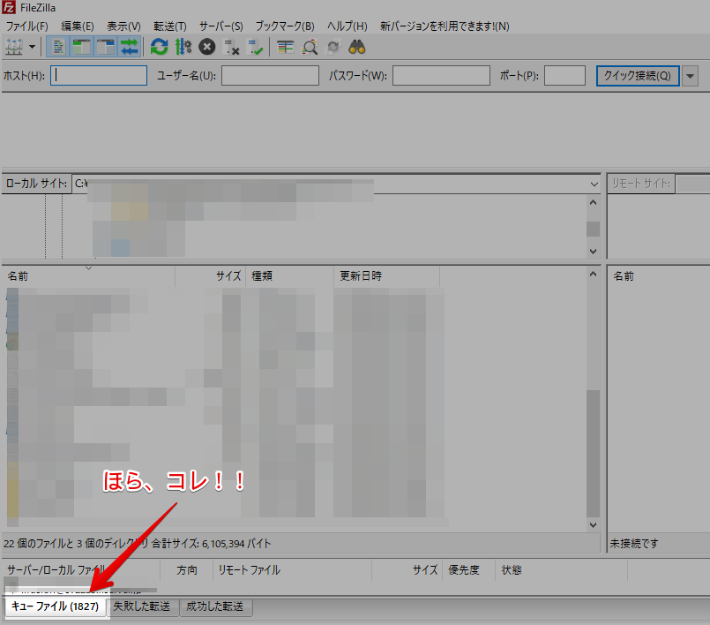
Task: Toggle processing of the transfer queue
Action: click(x=183, y=47)
